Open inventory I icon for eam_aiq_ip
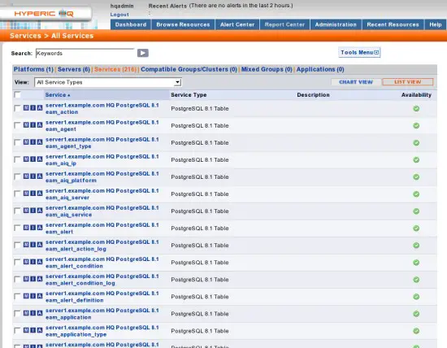 (33, 159)
